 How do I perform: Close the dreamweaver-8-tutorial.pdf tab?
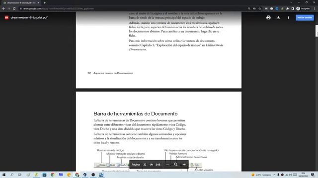tap(38, 3)
